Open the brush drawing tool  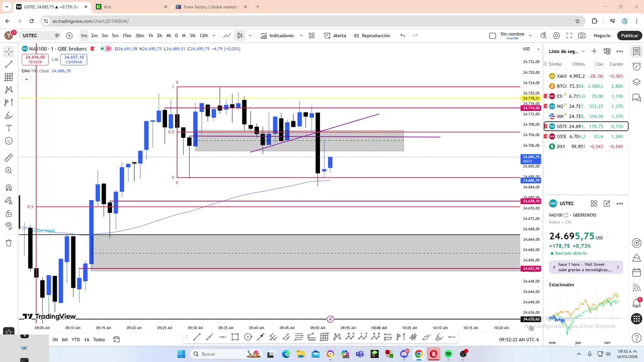pyautogui.click(x=9, y=115)
